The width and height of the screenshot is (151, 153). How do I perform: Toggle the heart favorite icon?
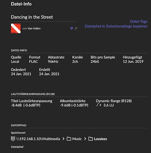click(x=72, y=28)
